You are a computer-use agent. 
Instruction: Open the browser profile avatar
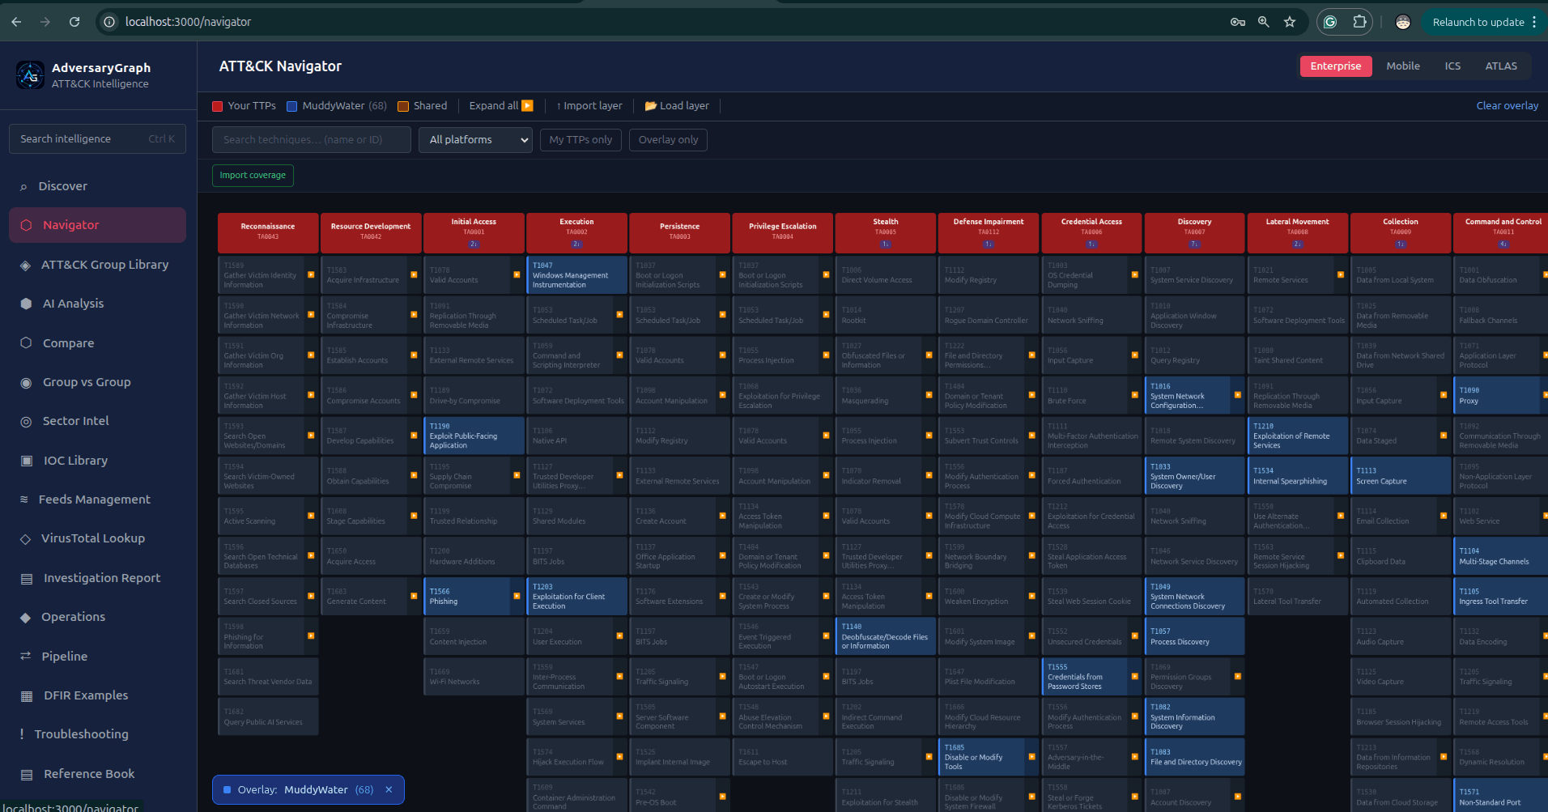tap(1403, 22)
